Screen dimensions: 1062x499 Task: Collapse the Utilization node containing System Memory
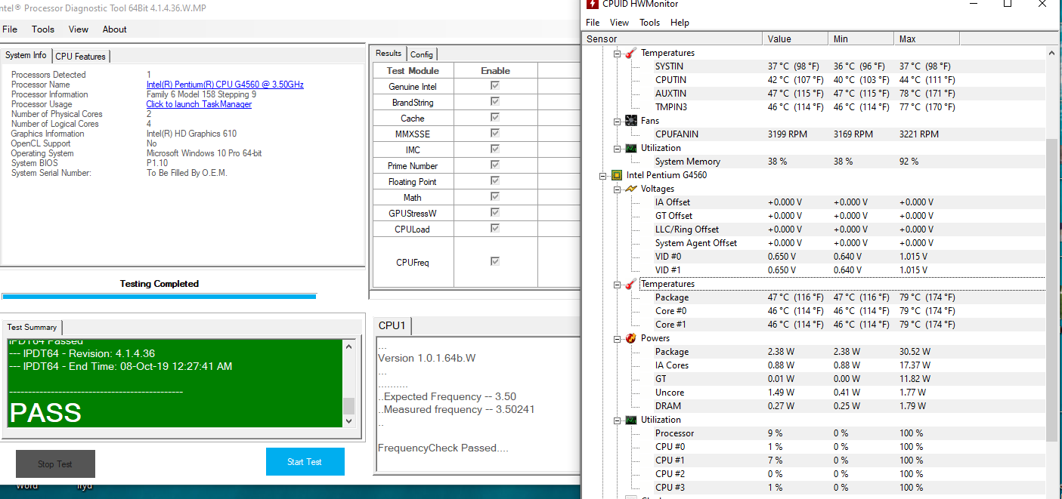point(617,149)
